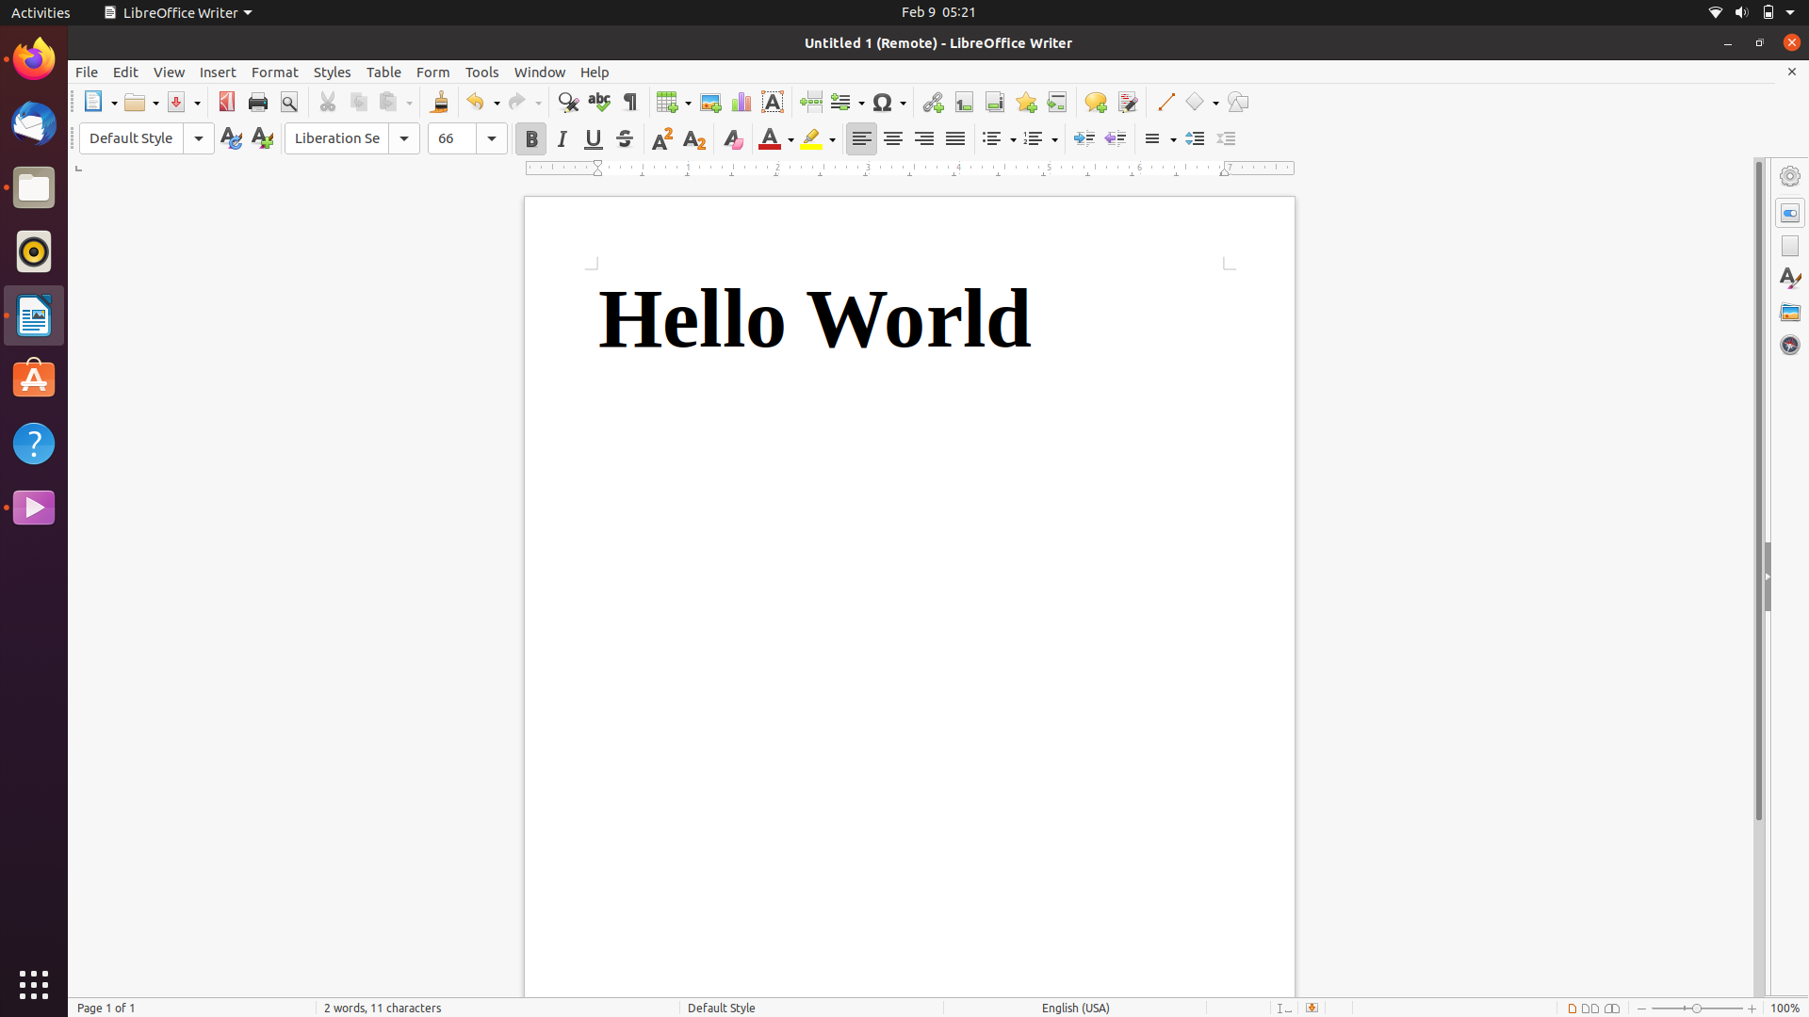The width and height of the screenshot is (1809, 1017).
Task: Expand the font name dropdown
Action: (x=404, y=138)
